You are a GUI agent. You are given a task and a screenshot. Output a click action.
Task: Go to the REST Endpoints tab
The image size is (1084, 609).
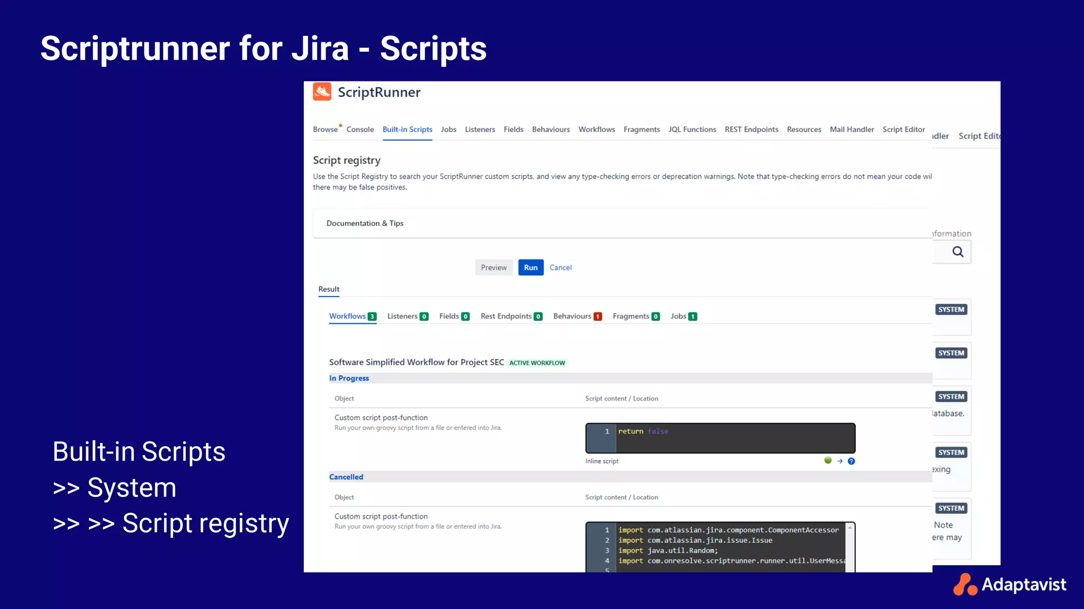click(x=752, y=130)
